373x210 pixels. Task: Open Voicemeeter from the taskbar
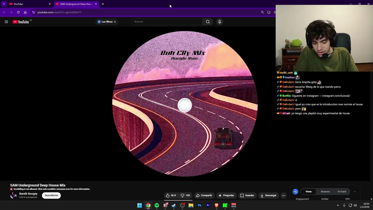[234, 205]
